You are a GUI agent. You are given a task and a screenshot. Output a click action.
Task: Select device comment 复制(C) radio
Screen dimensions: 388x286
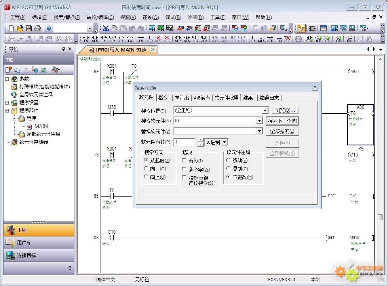pos(228,169)
